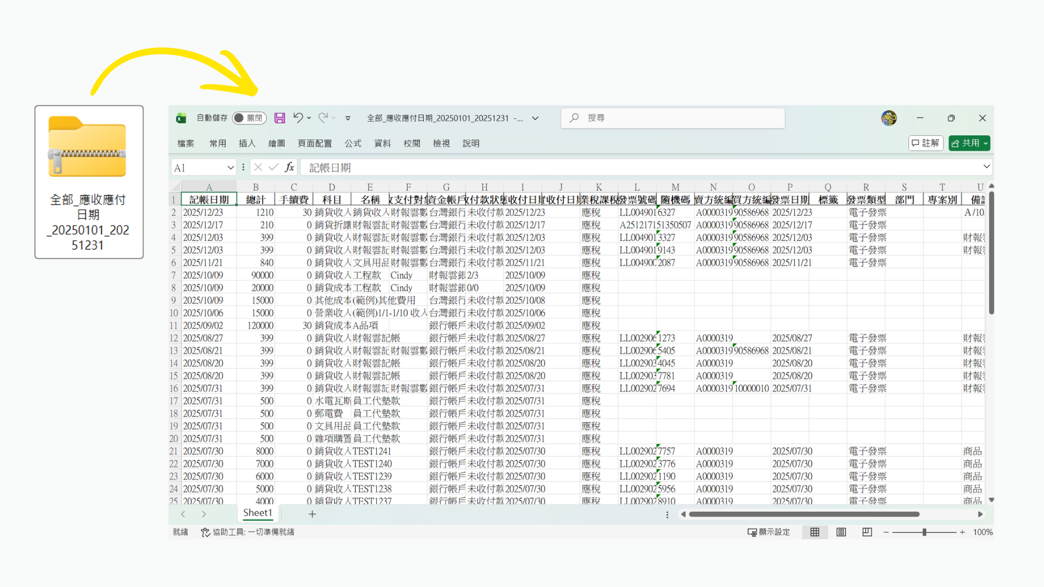Switch to Page Layout view icon

(x=841, y=532)
